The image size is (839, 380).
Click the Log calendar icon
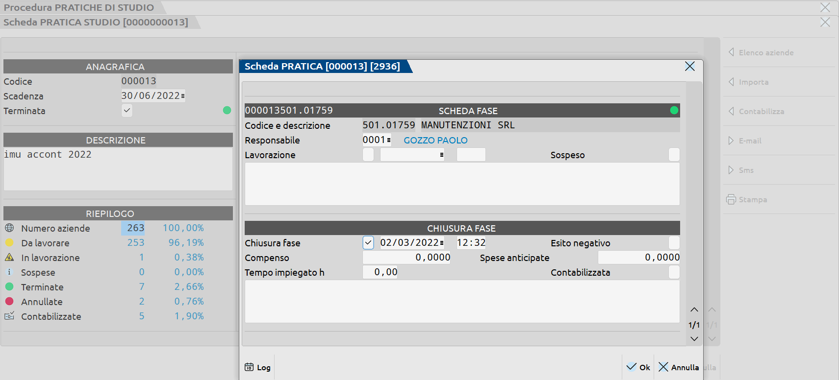click(249, 367)
